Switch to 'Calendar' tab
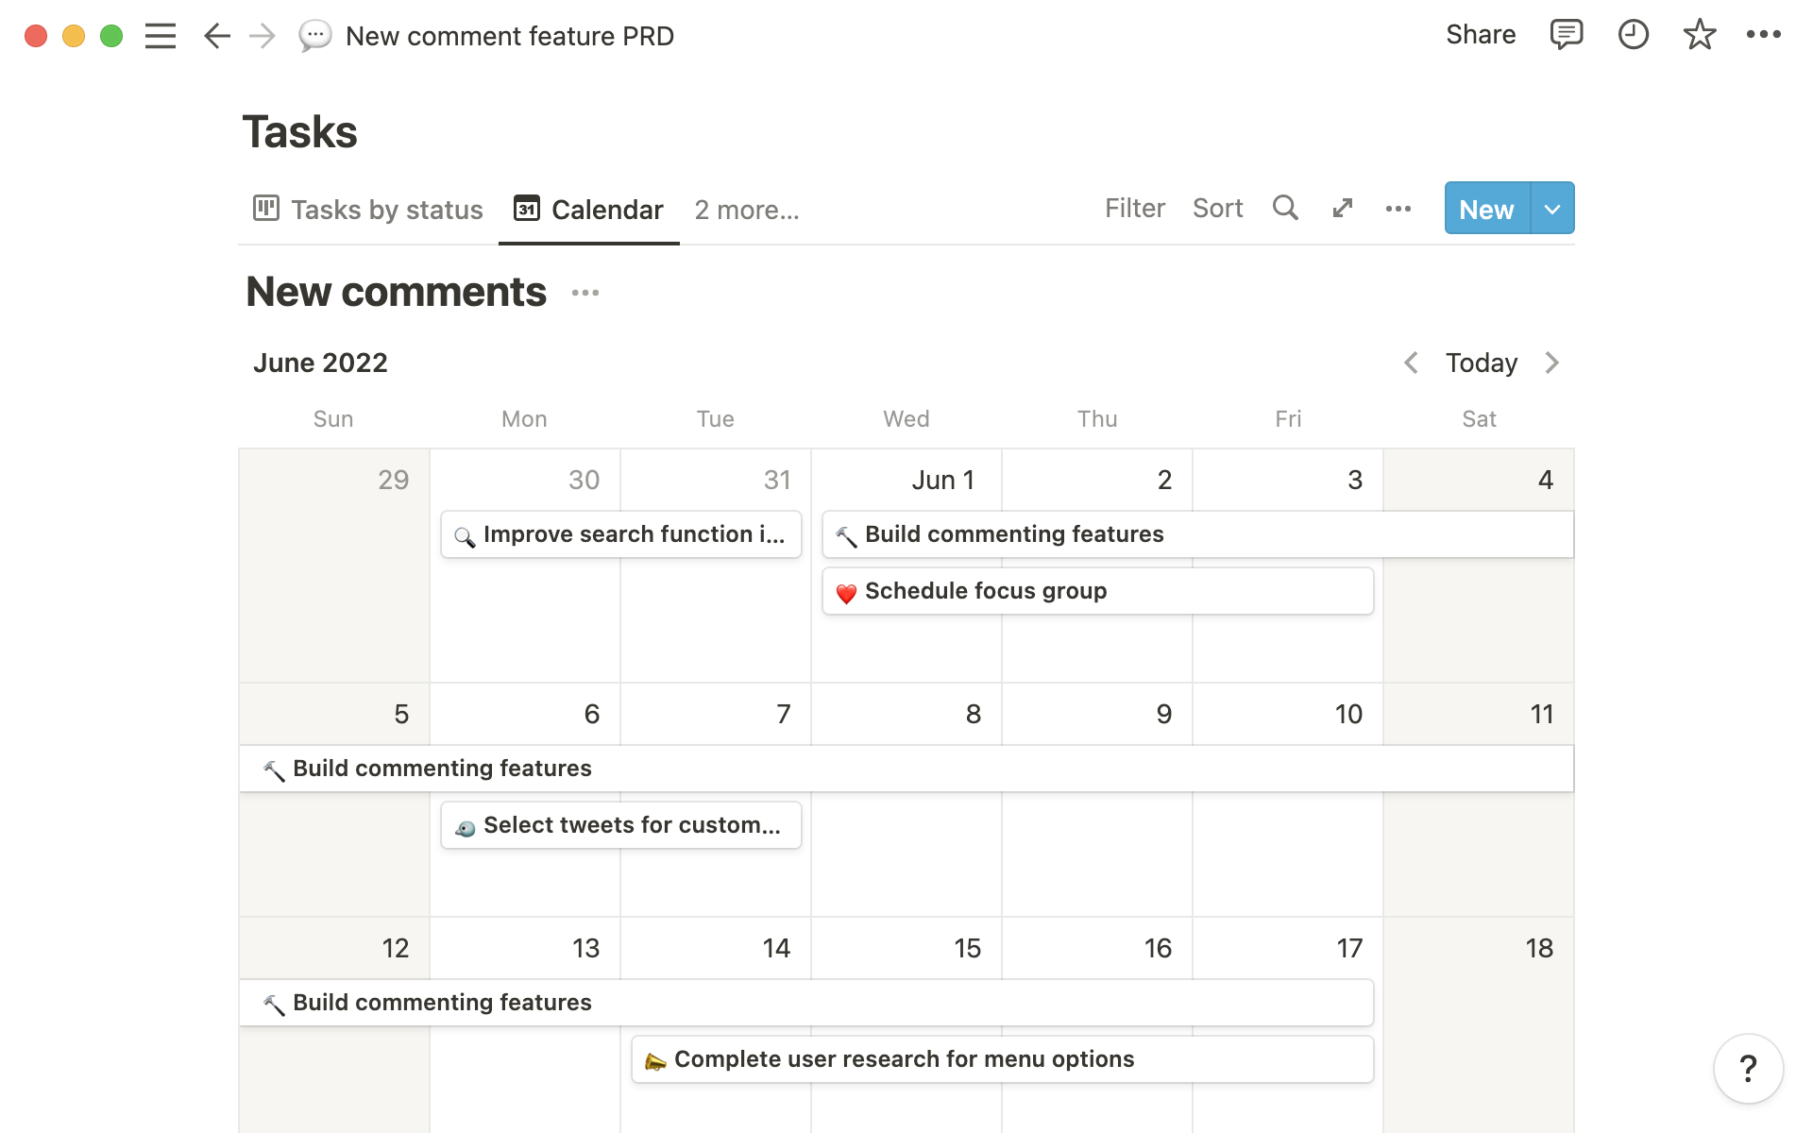Screen dimensions: 1813x1133 click(x=588, y=209)
